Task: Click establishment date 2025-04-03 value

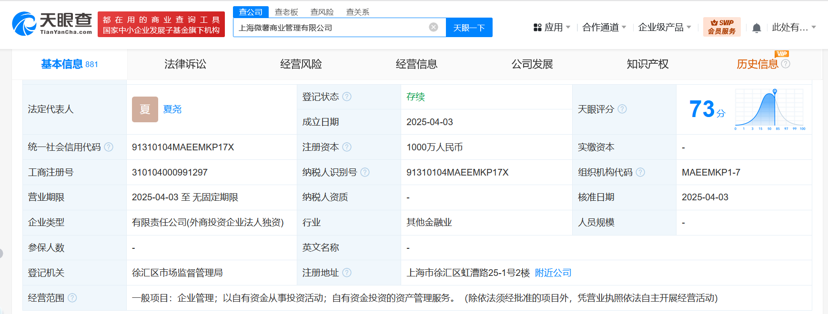Action: [x=430, y=122]
